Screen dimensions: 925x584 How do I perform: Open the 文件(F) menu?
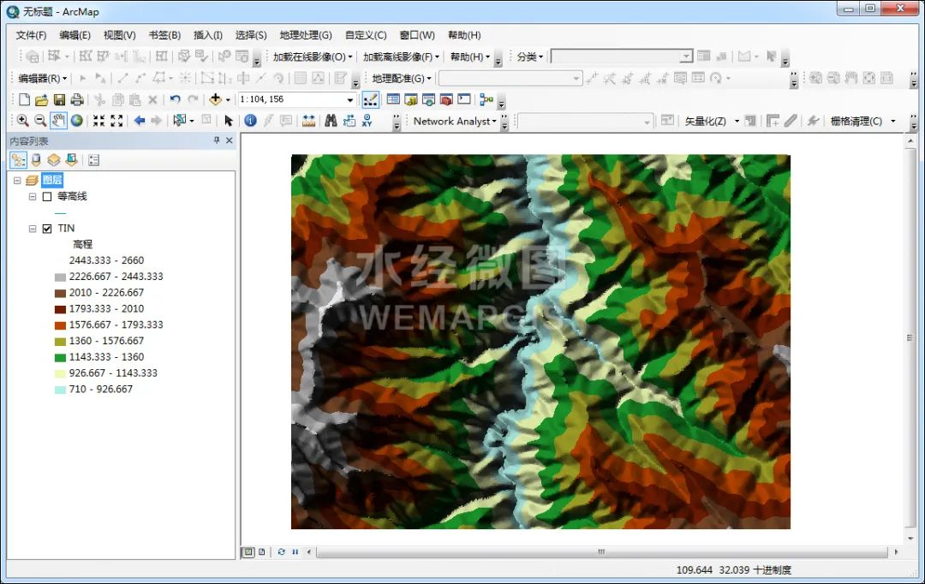[x=31, y=35]
